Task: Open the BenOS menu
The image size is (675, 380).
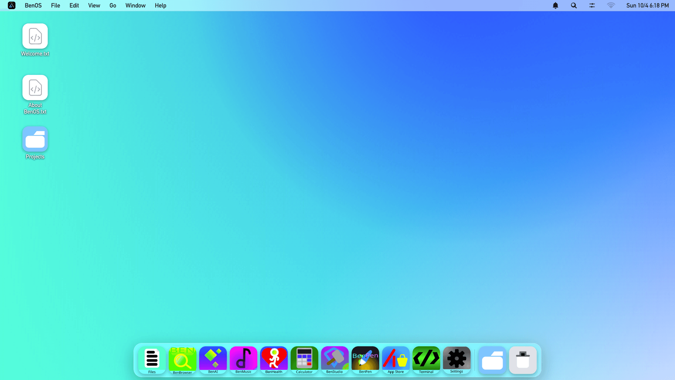Action: coord(33,5)
